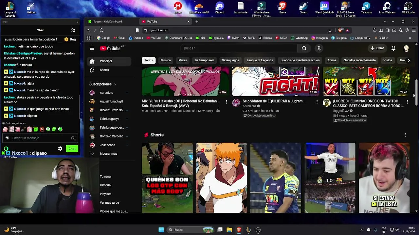
Task: Open the emoji picker in chat input
Action: pyautogui.click(x=73, y=138)
